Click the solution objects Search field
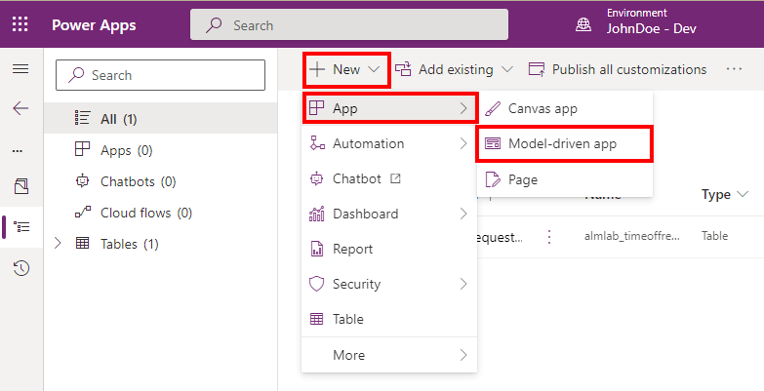Viewport: 764px width, 391px height. [160, 75]
